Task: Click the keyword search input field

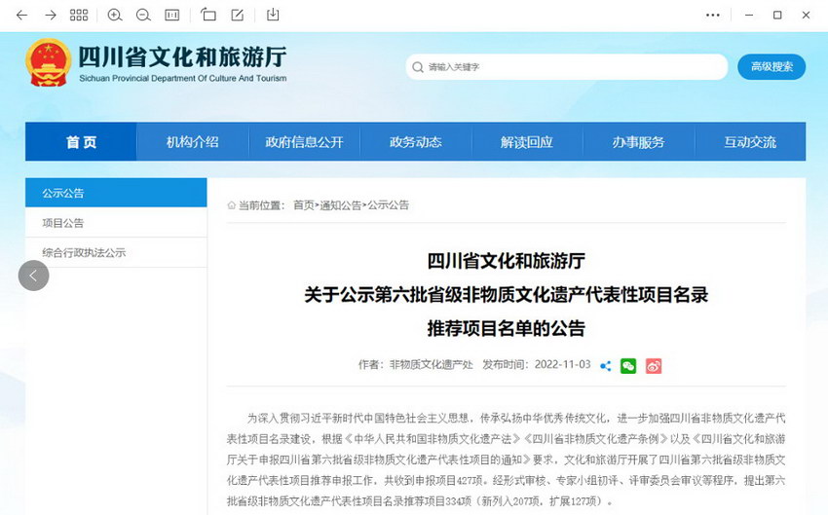Action: click(x=570, y=67)
